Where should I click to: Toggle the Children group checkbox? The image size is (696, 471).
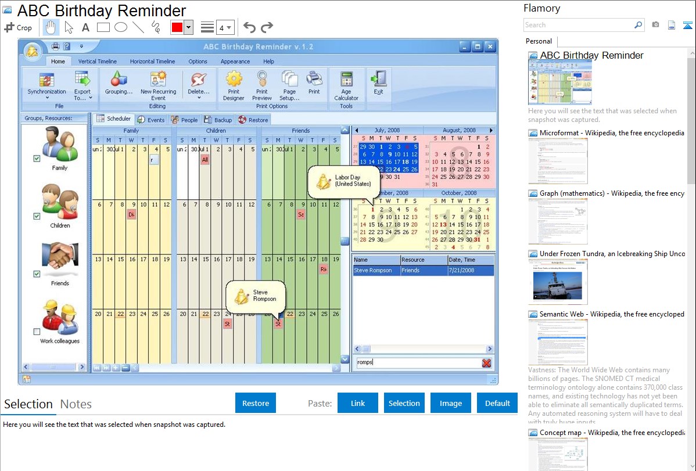pyautogui.click(x=37, y=216)
